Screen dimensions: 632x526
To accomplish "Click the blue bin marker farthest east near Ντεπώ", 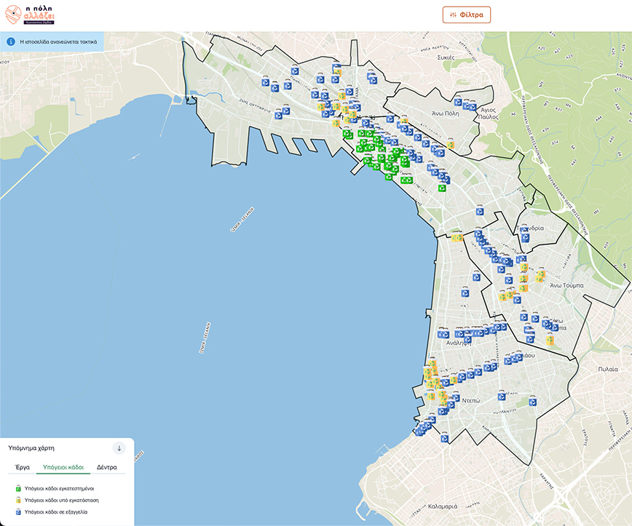I will (x=534, y=401).
